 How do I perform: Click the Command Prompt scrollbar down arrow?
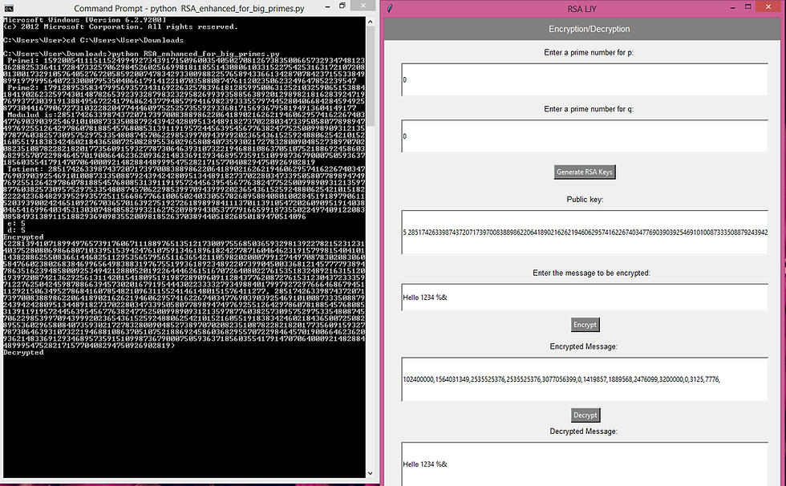coord(371,473)
